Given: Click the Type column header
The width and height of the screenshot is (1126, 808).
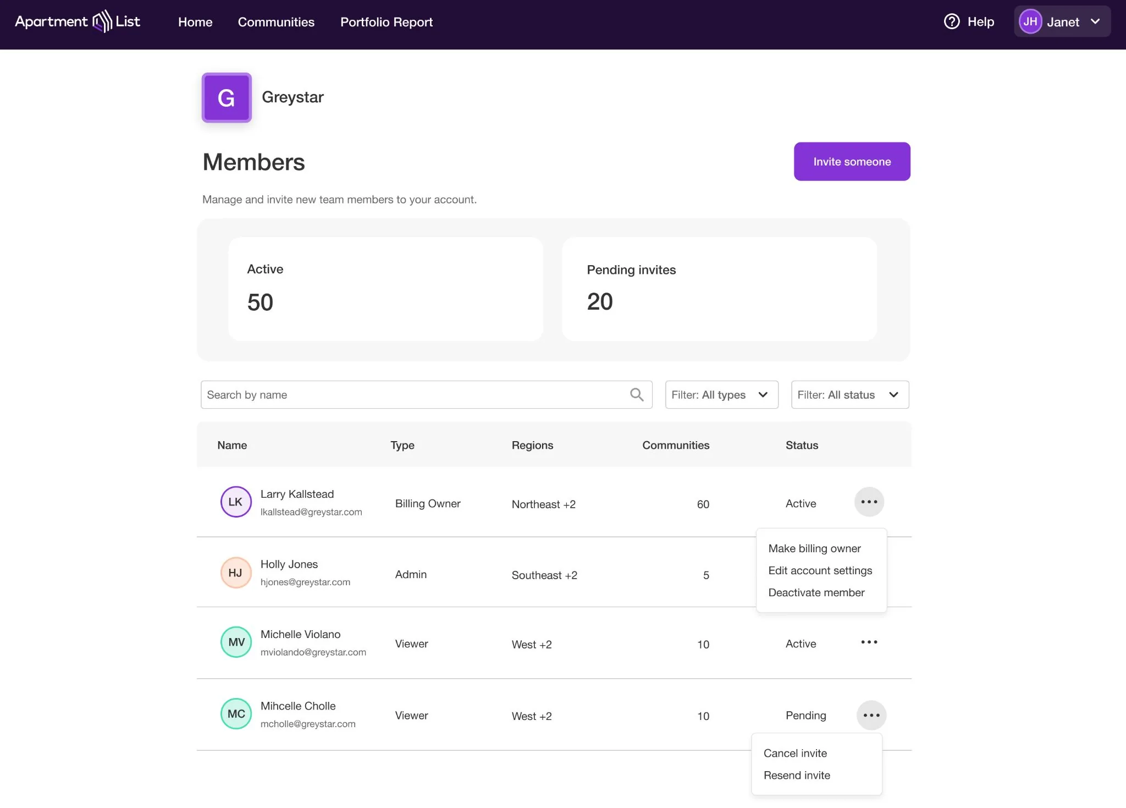Looking at the screenshot, I should point(402,445).
